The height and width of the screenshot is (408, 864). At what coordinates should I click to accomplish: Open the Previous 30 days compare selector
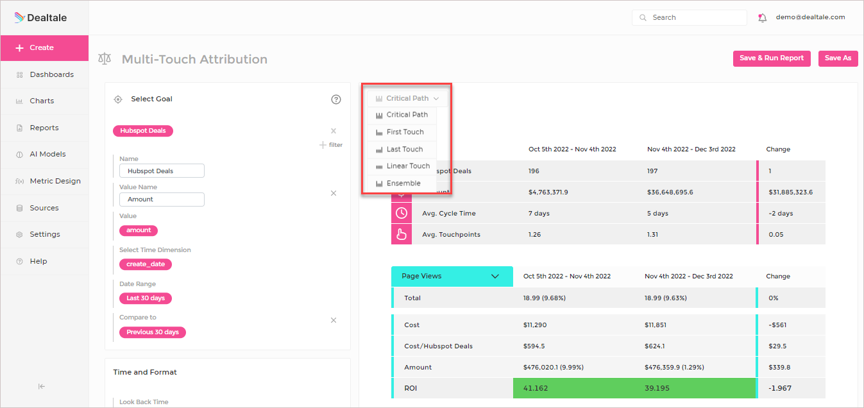(x=153, y=332)
